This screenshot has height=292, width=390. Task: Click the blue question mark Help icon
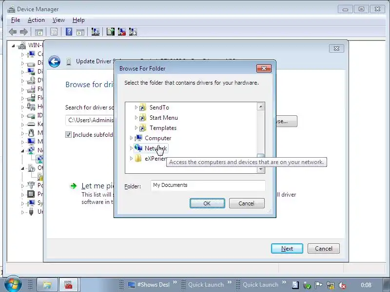[x=69, y=32]
